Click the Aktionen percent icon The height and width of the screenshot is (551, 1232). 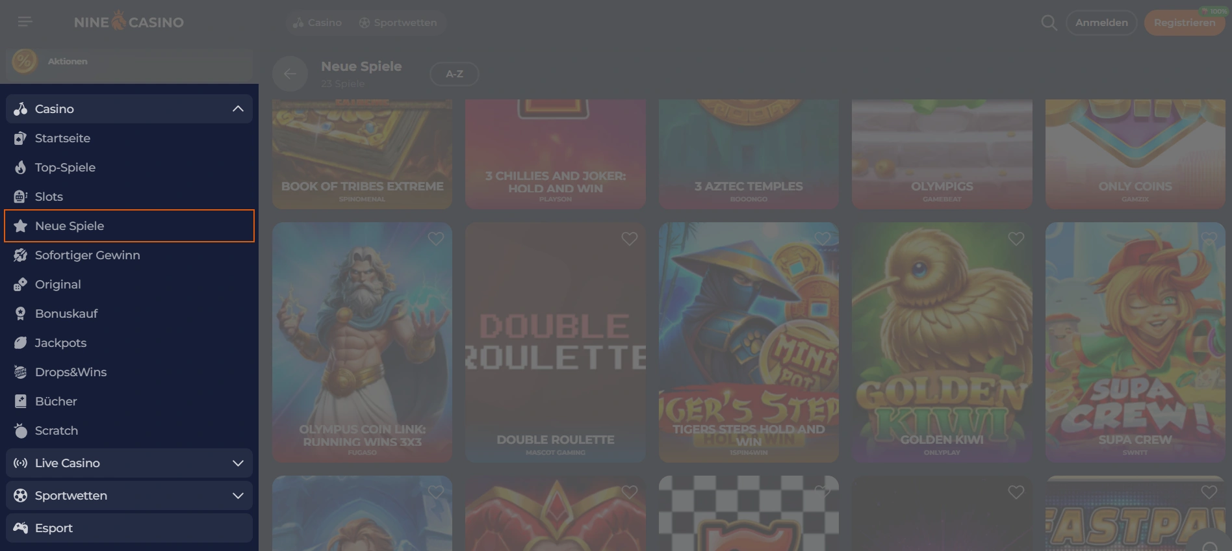25,62
